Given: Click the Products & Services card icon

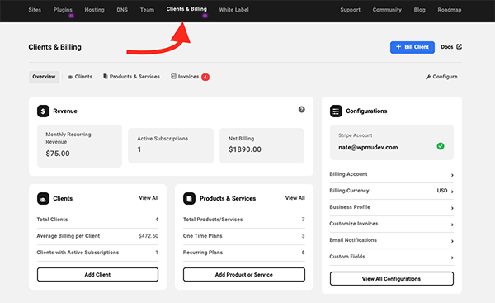Looking at the screenshot, I should [x=189, y=198].
